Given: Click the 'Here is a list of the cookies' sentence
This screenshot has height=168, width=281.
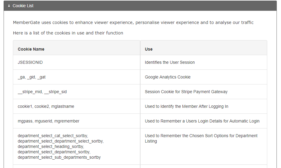Looking at the screenshot, I should (68, 33).
